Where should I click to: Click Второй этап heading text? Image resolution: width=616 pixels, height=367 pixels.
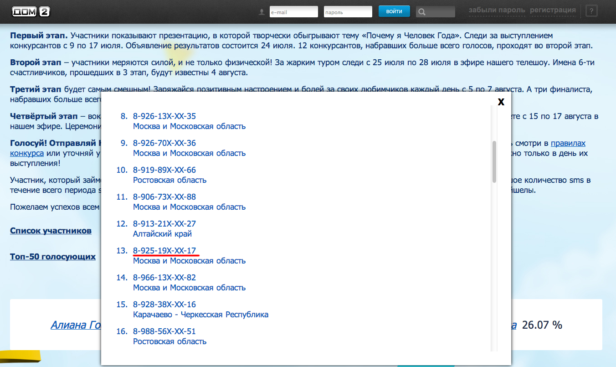click(36, 62)
